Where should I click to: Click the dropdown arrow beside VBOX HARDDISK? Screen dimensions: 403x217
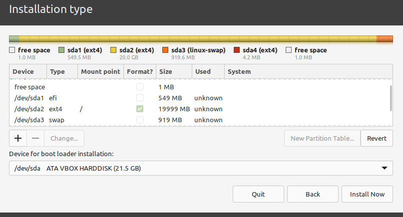[384, 169]
